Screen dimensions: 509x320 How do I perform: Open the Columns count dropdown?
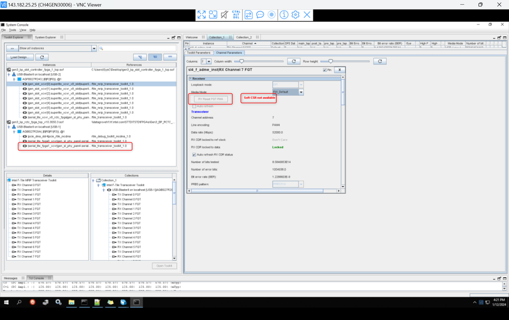pos(209,62)
